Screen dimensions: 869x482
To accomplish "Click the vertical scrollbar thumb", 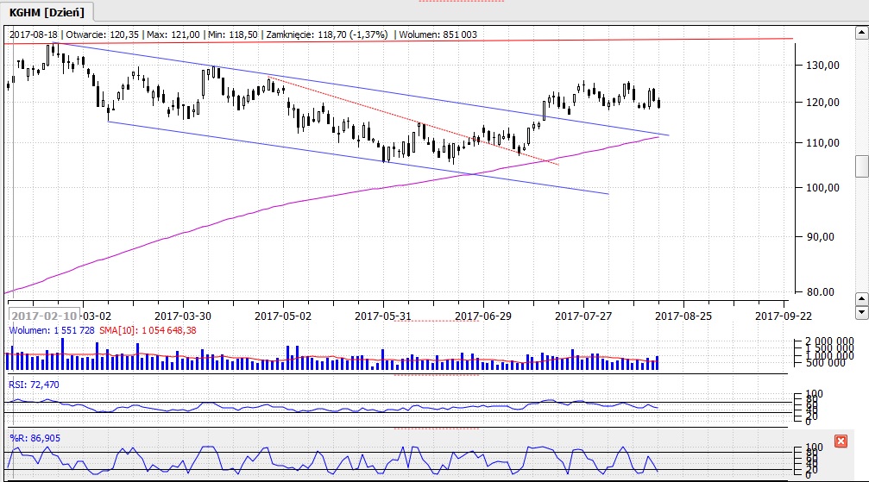I will pos(860,166).
